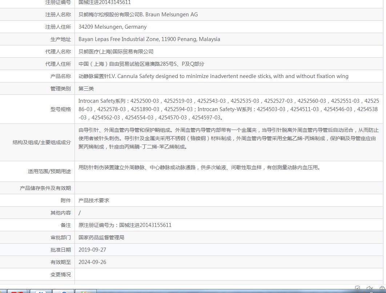Select the registrant name 贝朗梅尔松根股份有限公司B. Braun Melsungen AG
Screen dimensions: 386x293
138,15
